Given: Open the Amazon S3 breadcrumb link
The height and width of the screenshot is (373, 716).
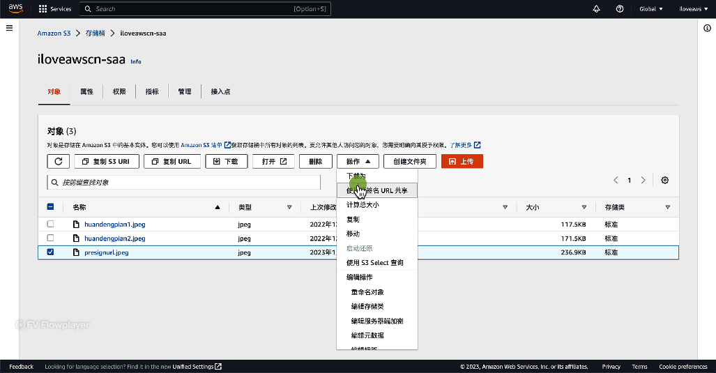Looking at the screenshot, I should [x=54, y=33].
